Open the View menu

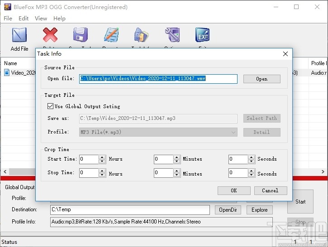click(41, 19)
